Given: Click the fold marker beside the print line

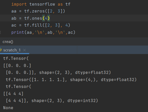Looking at the screenshot, I should 0,32.
